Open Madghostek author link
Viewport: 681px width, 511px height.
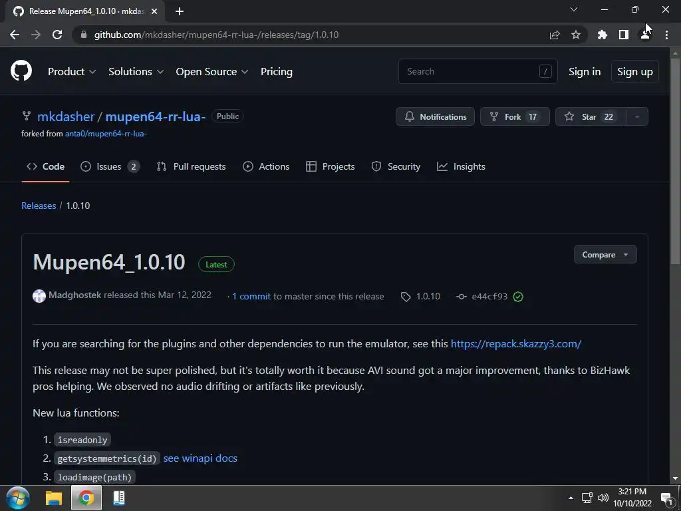(74, 295)
